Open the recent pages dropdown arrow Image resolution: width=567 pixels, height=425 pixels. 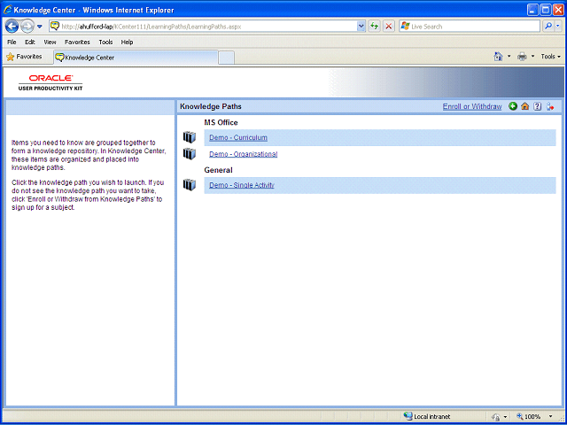tap(40, 27)
